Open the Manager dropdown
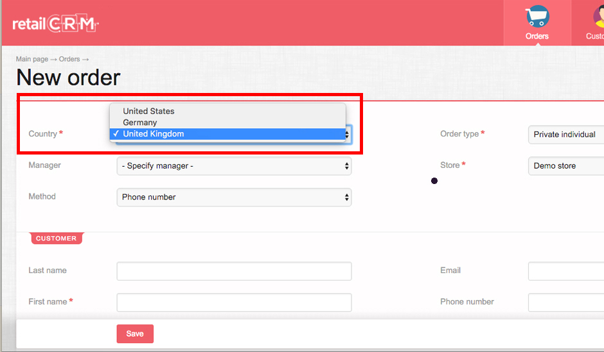604x352 pixels. click(234, 166)
